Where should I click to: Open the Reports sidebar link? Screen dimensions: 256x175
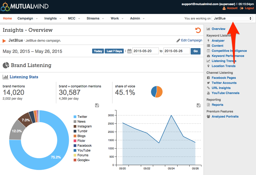[x=217, y=105]
